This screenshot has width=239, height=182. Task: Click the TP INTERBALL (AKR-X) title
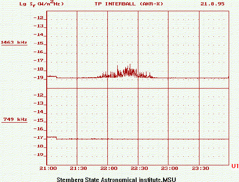pyautogui.click(x=129, y=4)
